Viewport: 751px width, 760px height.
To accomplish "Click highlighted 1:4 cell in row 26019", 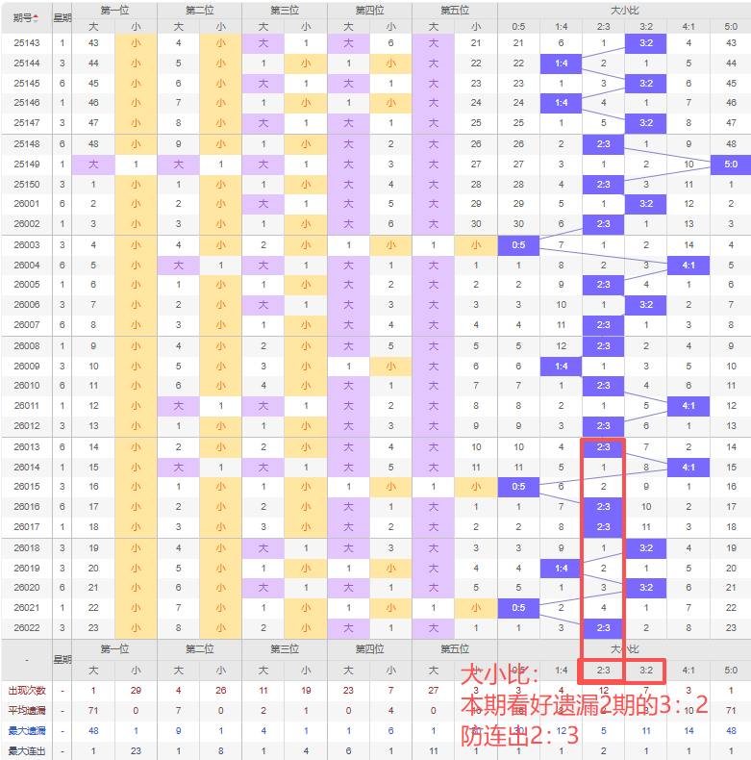I will pyautogui.click(x=561, y=568).
